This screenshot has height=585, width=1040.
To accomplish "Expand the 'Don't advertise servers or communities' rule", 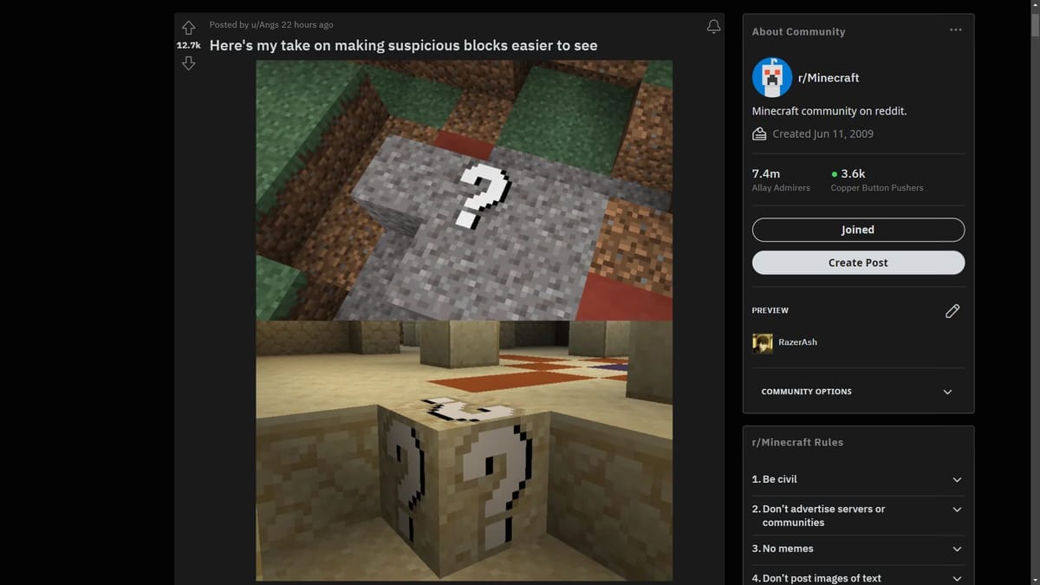I will 957,510.
